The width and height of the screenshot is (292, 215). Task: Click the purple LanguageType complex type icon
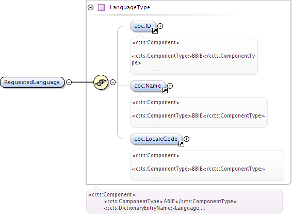102,8
